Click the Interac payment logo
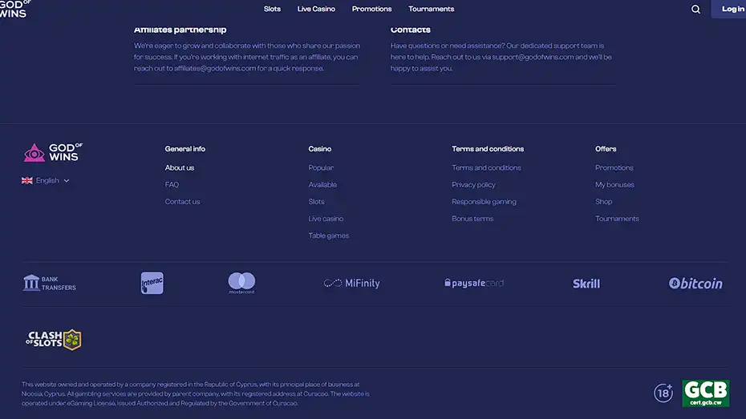 point(152,283)
